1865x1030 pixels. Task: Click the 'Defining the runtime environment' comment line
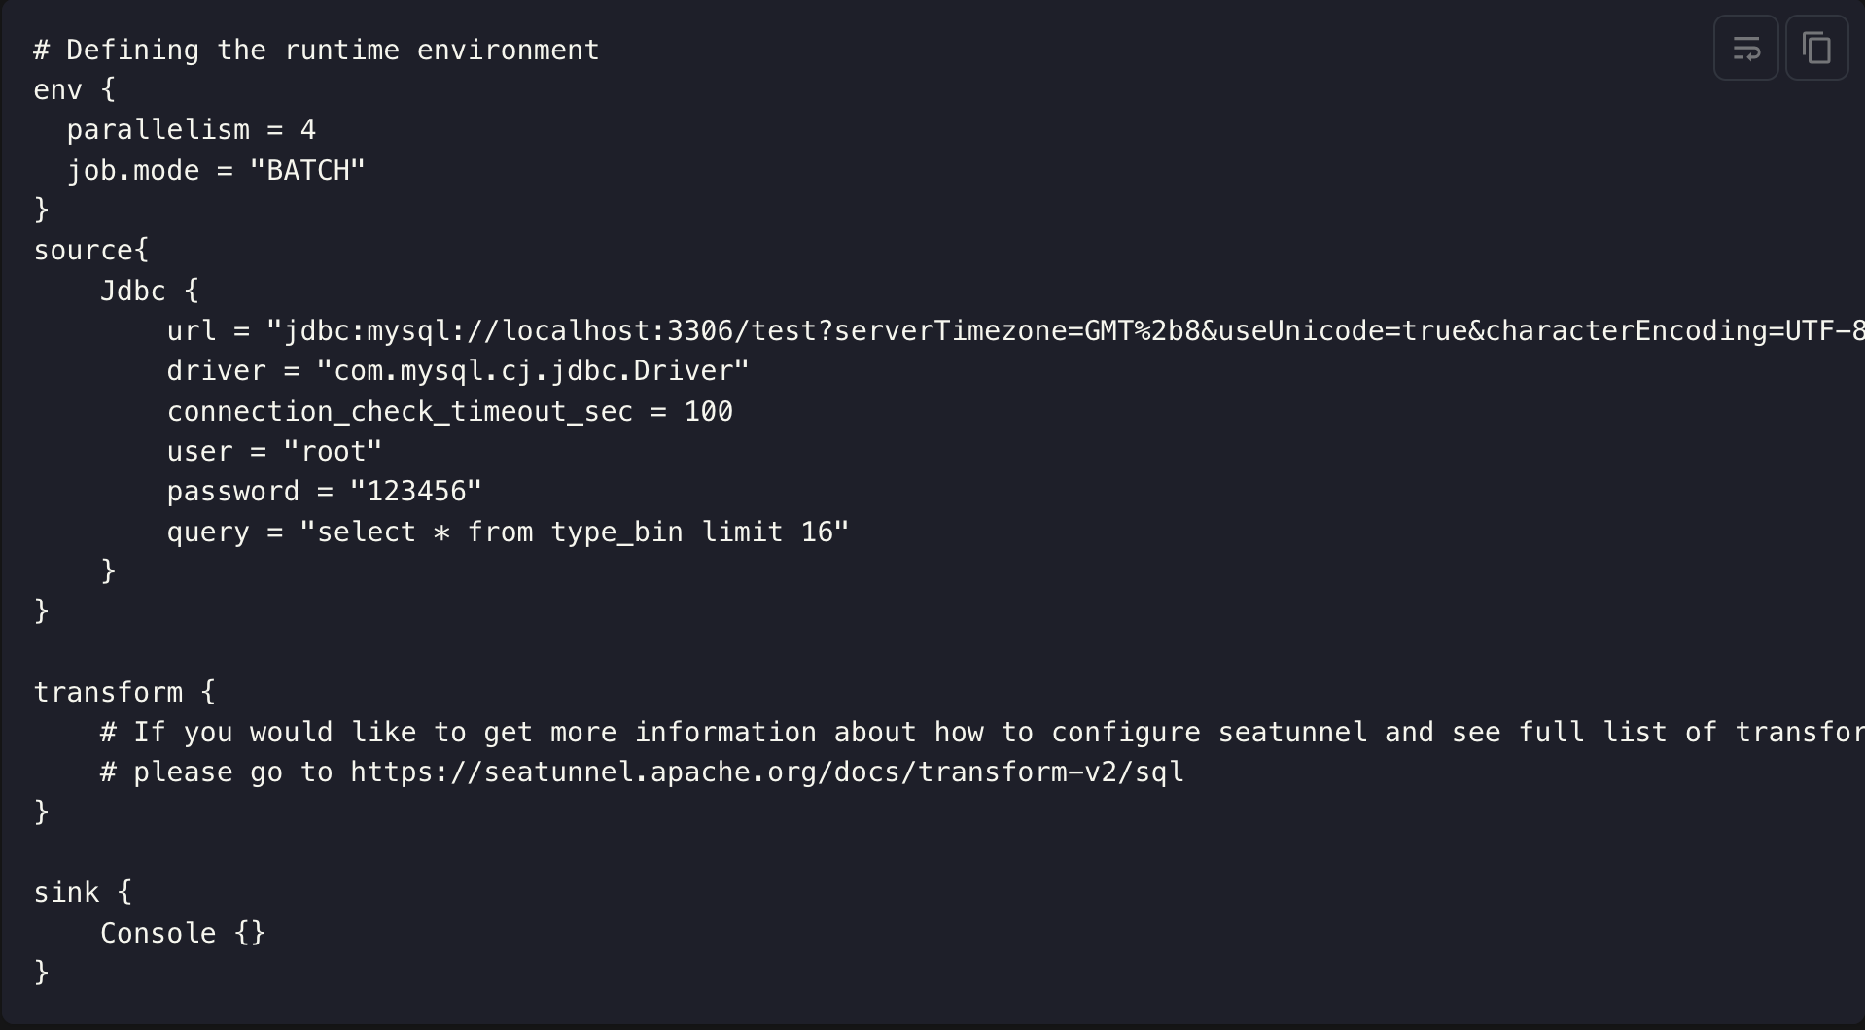pyautogui.click(x=317, y=51)
